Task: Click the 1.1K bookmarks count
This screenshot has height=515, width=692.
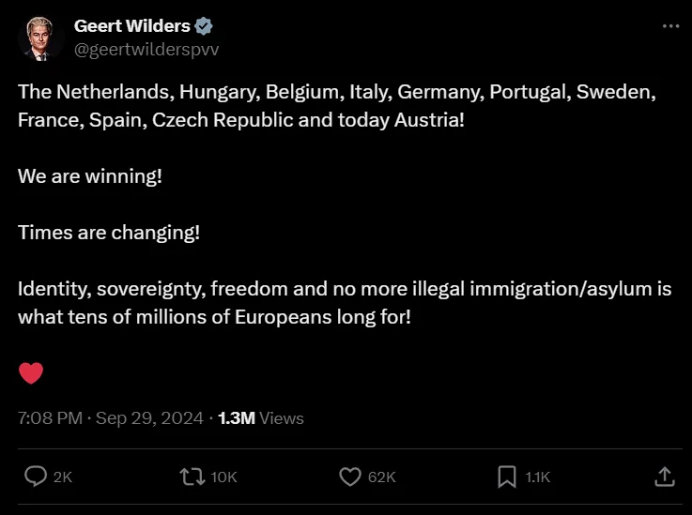Action: [537, 477]
